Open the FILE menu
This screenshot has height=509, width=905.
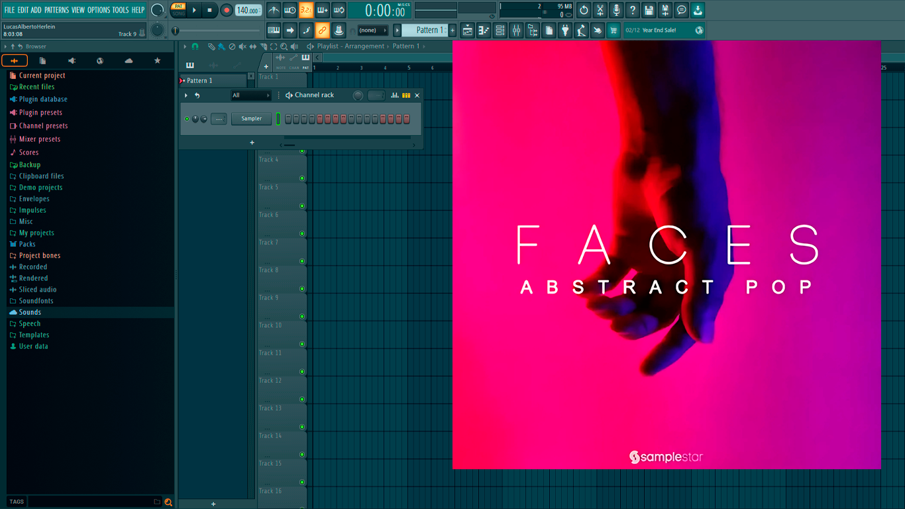tap(9, 10)
